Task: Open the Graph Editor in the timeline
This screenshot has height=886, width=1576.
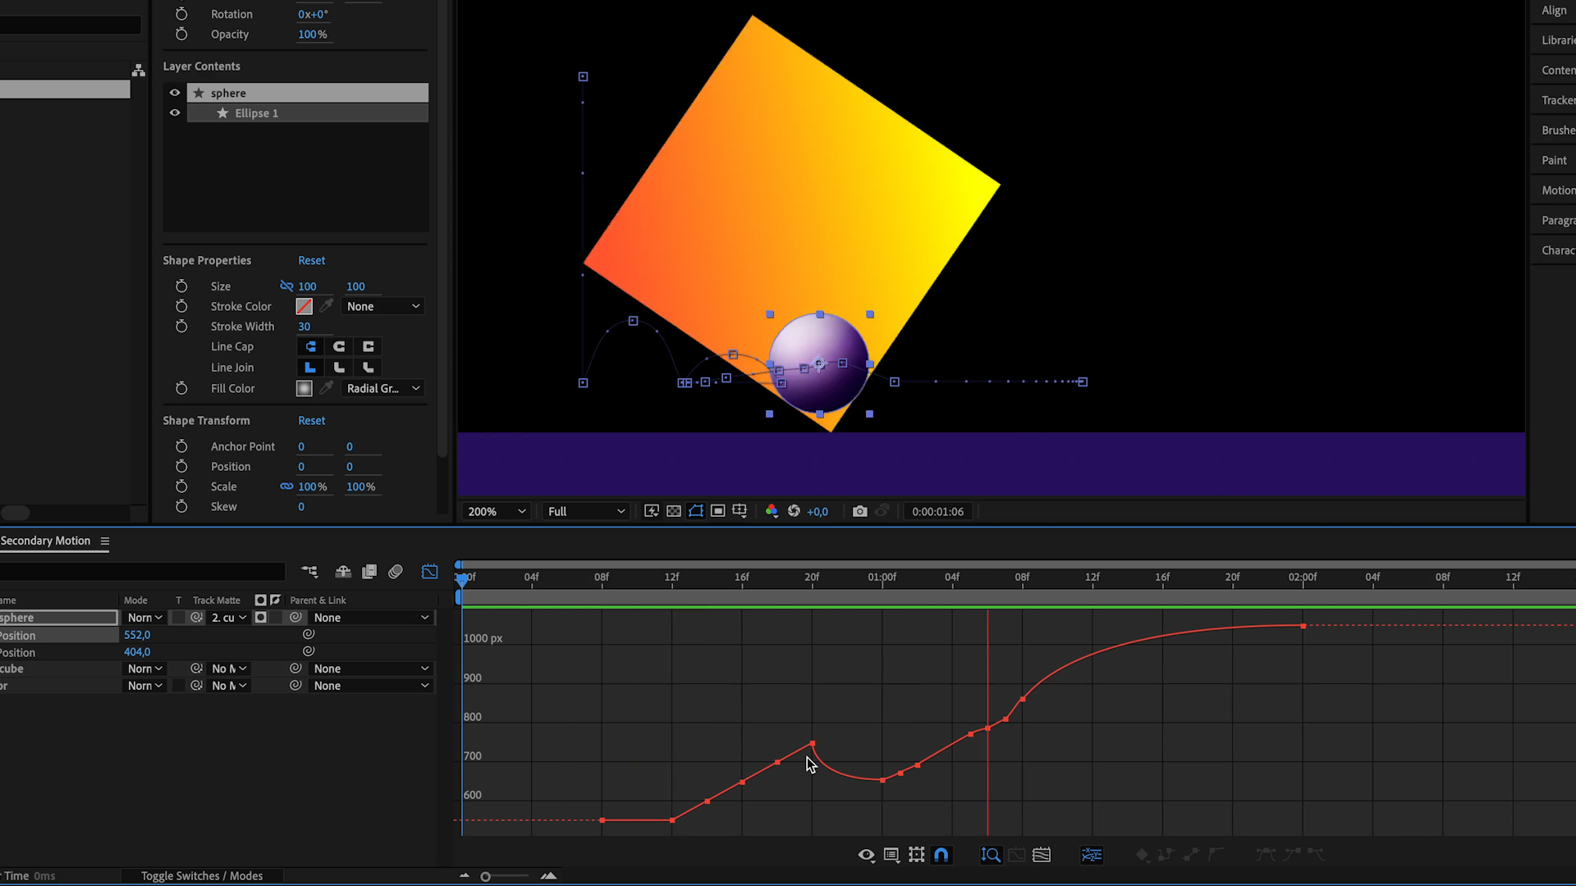Action: click(429, 572)
